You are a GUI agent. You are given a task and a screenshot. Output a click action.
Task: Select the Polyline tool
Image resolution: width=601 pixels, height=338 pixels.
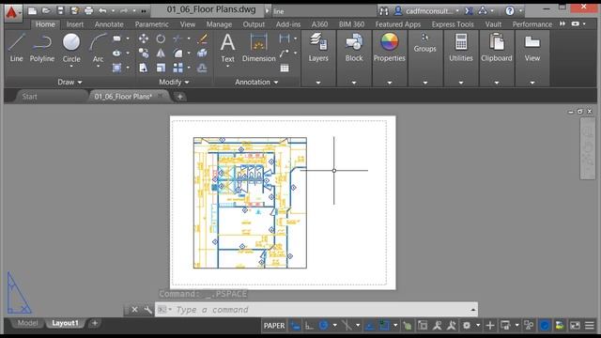42,48
